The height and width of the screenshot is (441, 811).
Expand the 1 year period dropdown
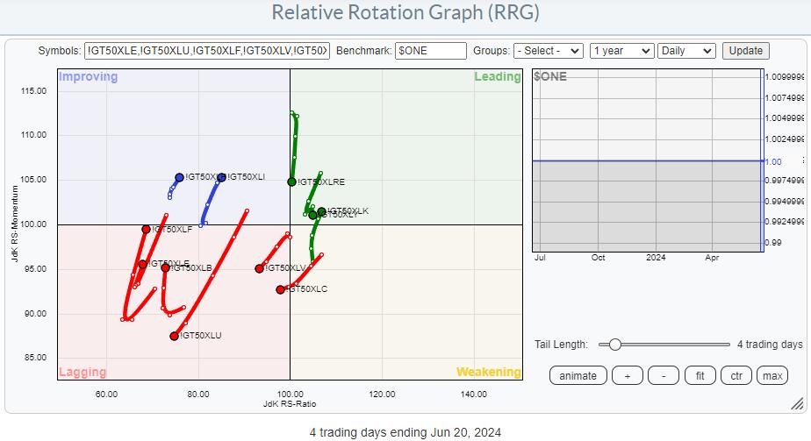tap(621, 51)
